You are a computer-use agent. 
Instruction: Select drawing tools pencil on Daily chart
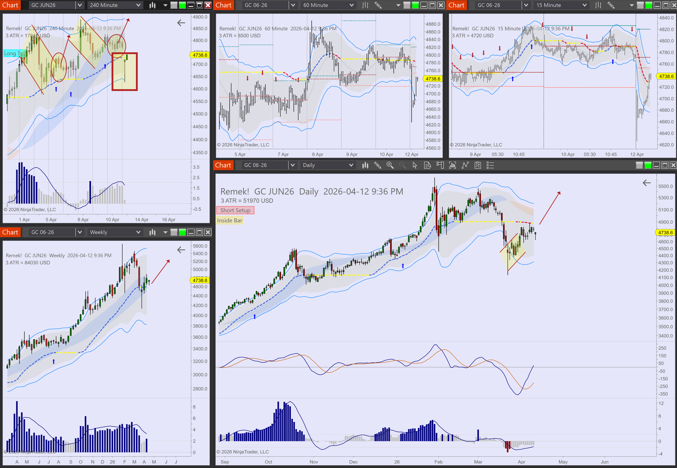(377, 165)
